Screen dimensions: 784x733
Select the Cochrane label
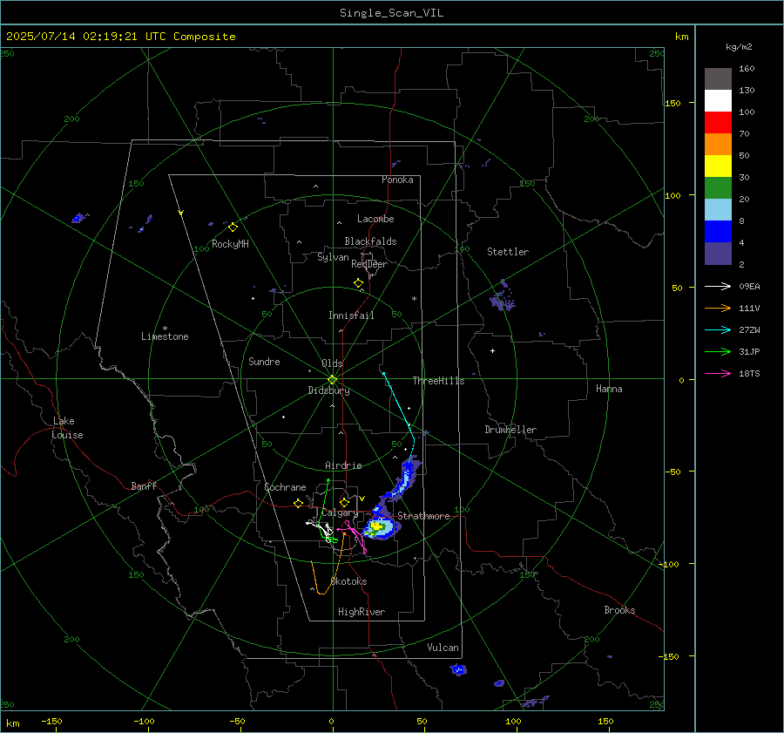pyautogui.click(x=285, y=487)
